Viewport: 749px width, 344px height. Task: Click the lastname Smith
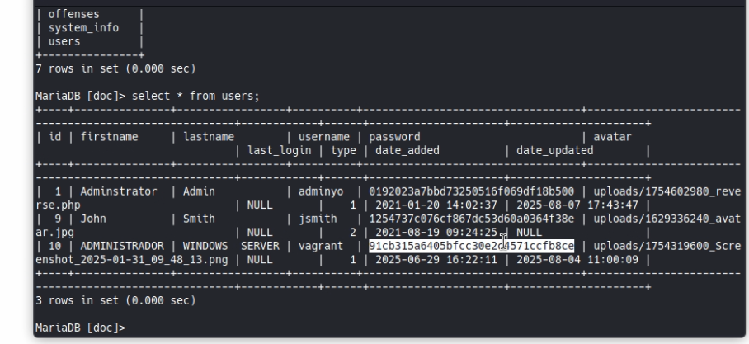pos(199,219)
